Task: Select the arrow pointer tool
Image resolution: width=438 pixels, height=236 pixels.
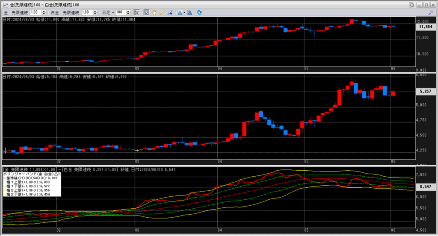Action: 146,12
